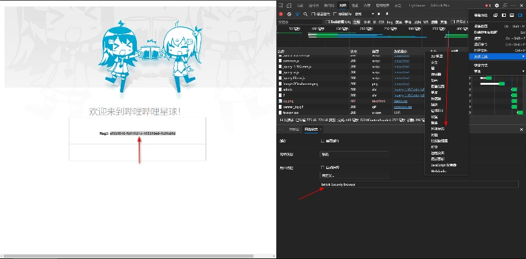Image resolution: width=526 pixels, height=259 pixels.
Task: Open the drawer three-dot more tabs icon
Action: point(281,129)
